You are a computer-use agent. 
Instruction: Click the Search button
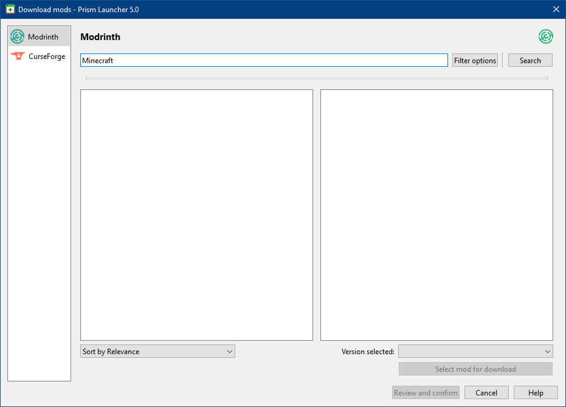tap(530, 60)
